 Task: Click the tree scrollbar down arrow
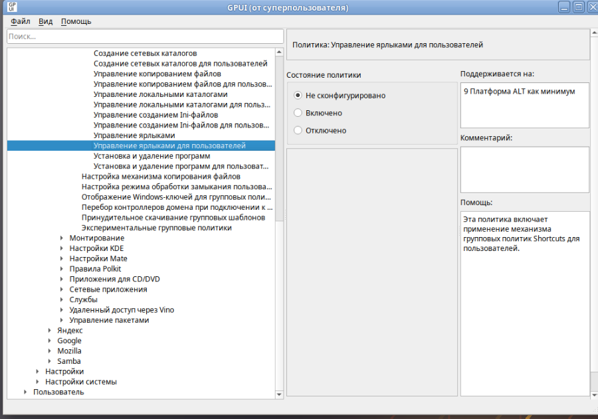(279, 394)
